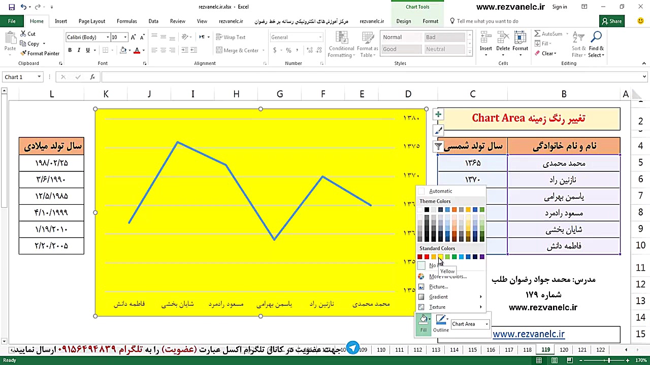This screenshot has width=650, height=365.
Task: Toggle Bold formatting
Action: [x=70, y=50]
